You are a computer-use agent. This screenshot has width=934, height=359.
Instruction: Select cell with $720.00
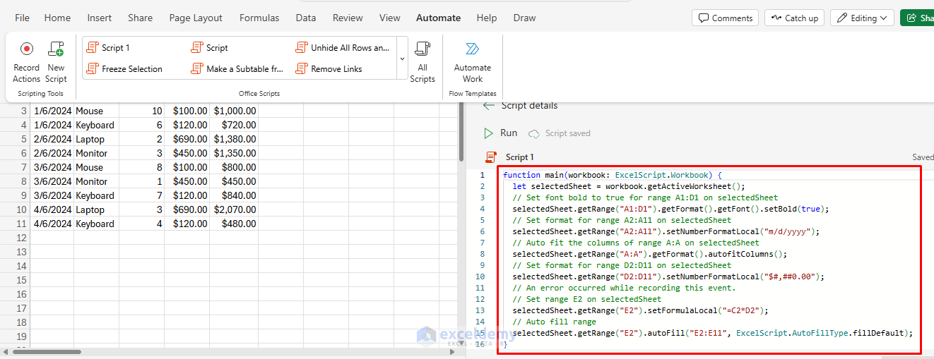pyautogui.click(x=235, y=125)
